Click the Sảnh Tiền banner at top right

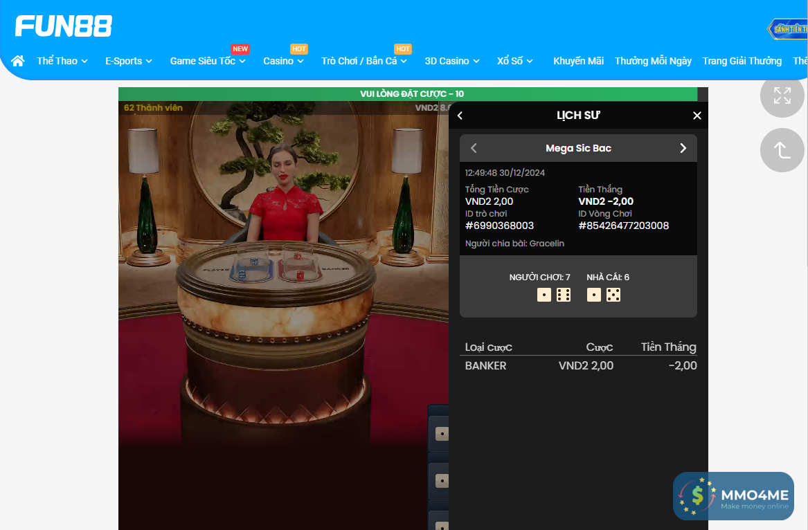coord(787,29)
